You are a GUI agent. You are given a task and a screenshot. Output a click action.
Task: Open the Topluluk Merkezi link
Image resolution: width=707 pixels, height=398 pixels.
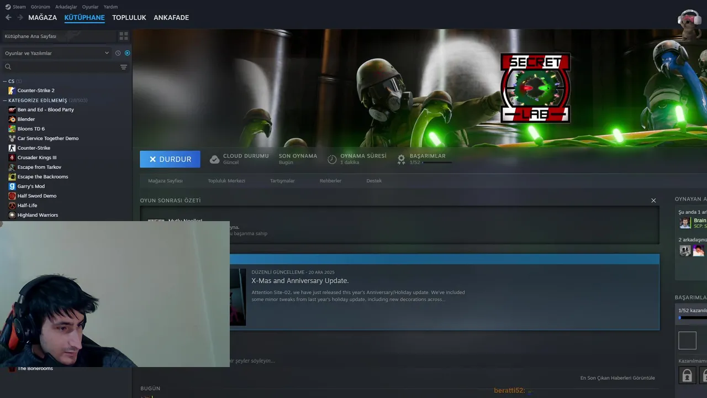point(226,181)
